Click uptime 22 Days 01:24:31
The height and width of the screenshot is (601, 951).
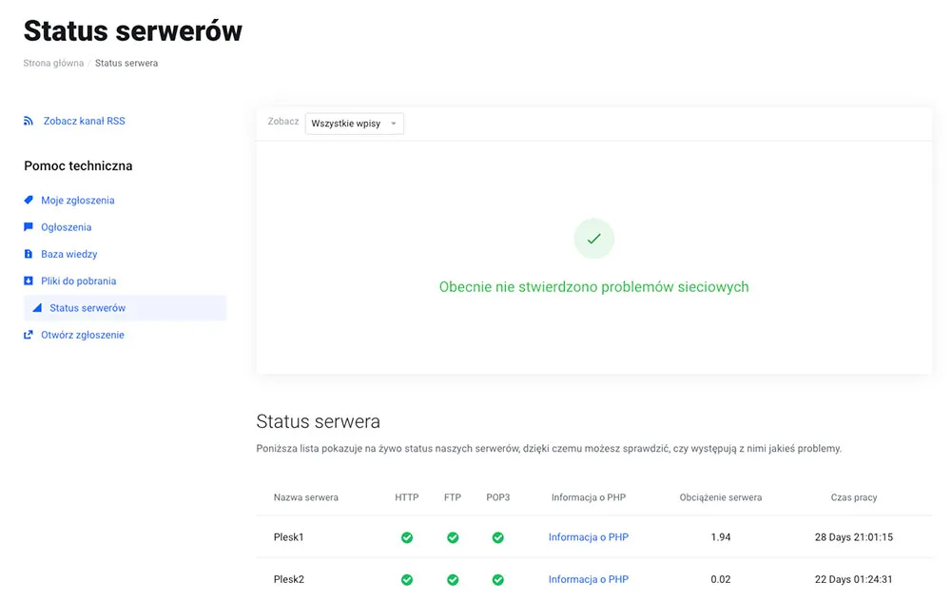(x=854, y=580)
